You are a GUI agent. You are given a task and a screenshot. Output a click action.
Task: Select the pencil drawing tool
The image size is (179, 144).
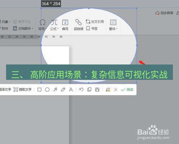[63, 90]
